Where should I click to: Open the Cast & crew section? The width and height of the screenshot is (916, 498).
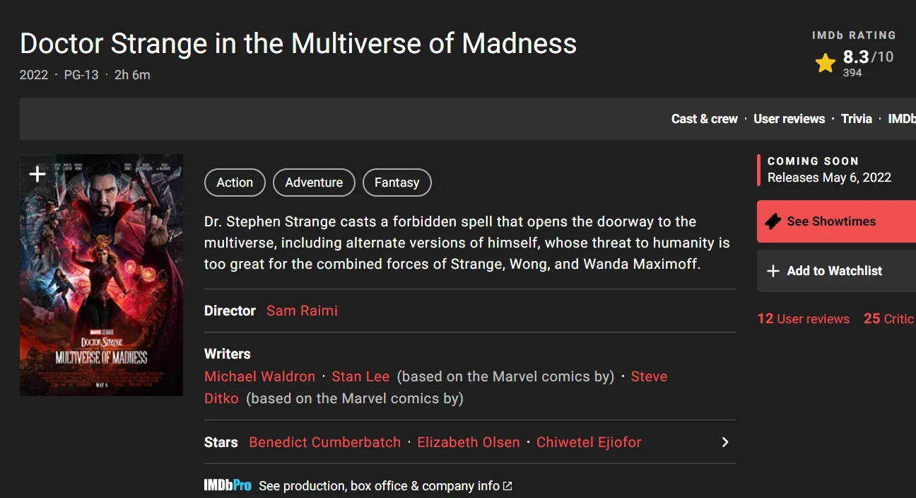coord(704,119)
